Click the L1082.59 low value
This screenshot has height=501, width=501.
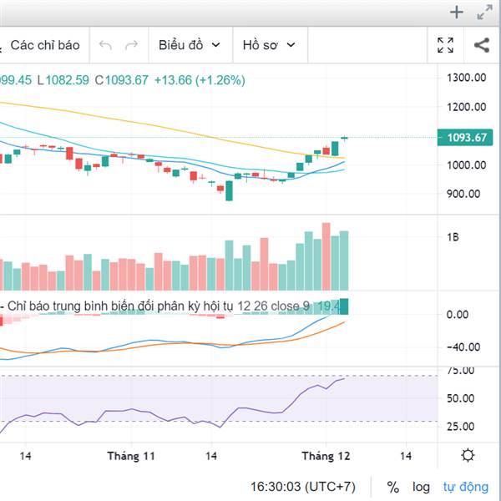pos(63,80)
